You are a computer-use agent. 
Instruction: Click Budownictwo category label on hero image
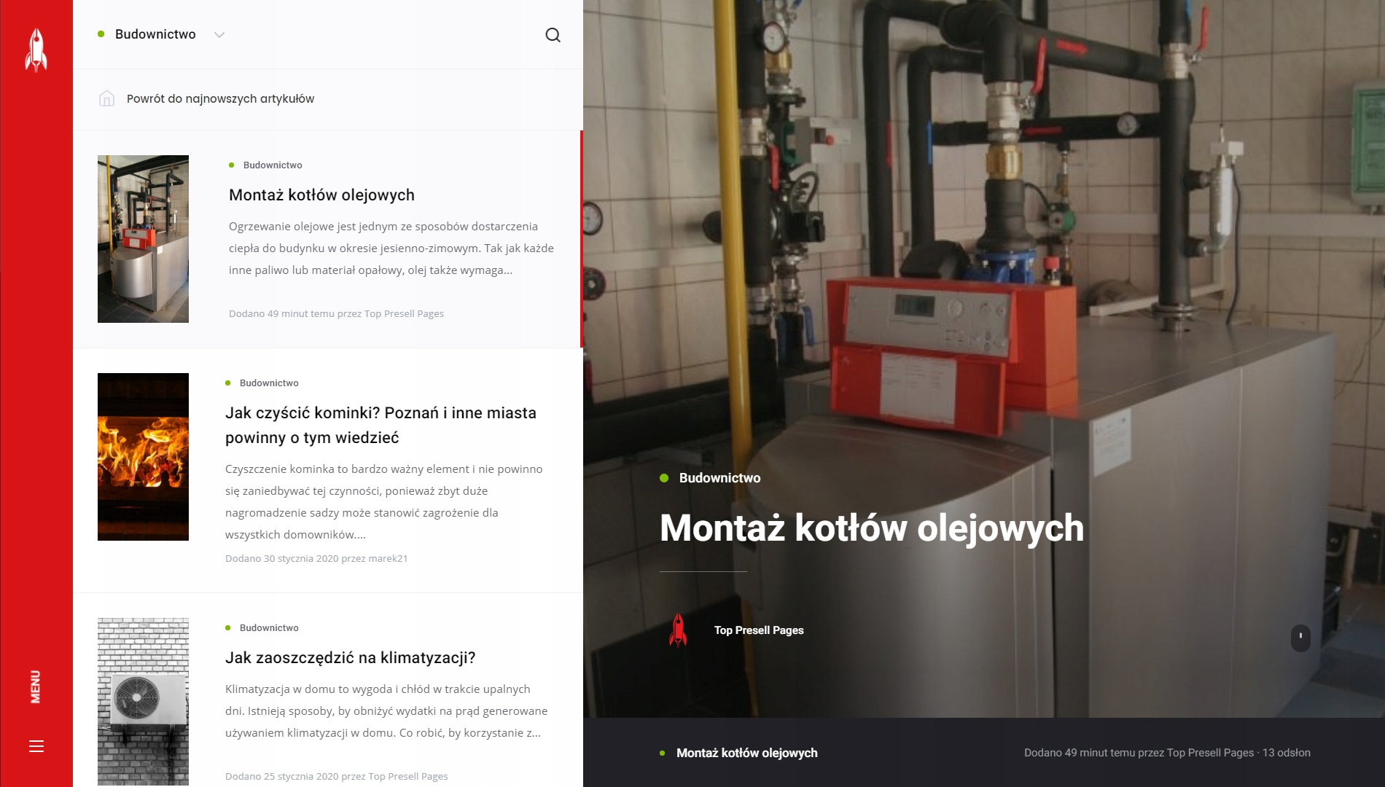(x=719, y=478)
